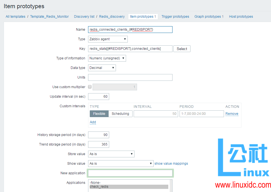Focus the Key input field
Image resolution: width=271 pixels, height=192 pixels.
pos(130,49)
